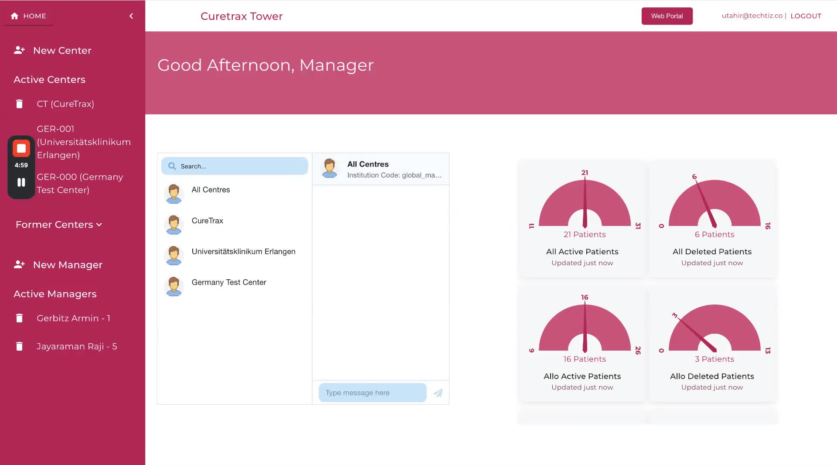Select manager Jayaraman Raji - 5
This screenshot has width=837, height=465.
point(77,346)
